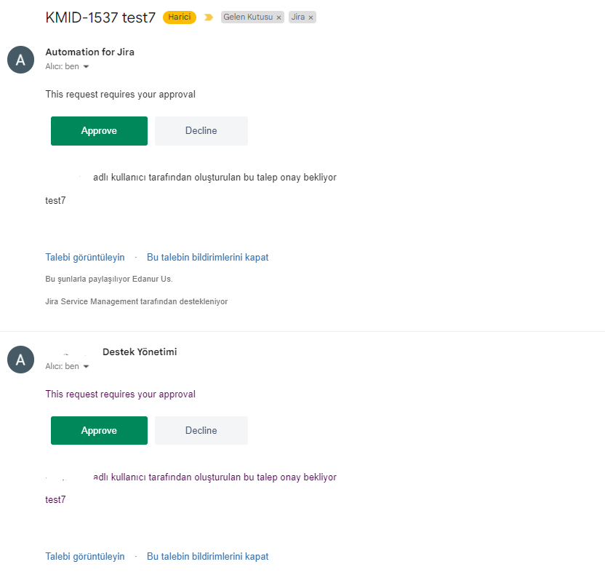Remove the Jira label from email
The height and width of the screenshot is (575, 605).
pos(310,17)
